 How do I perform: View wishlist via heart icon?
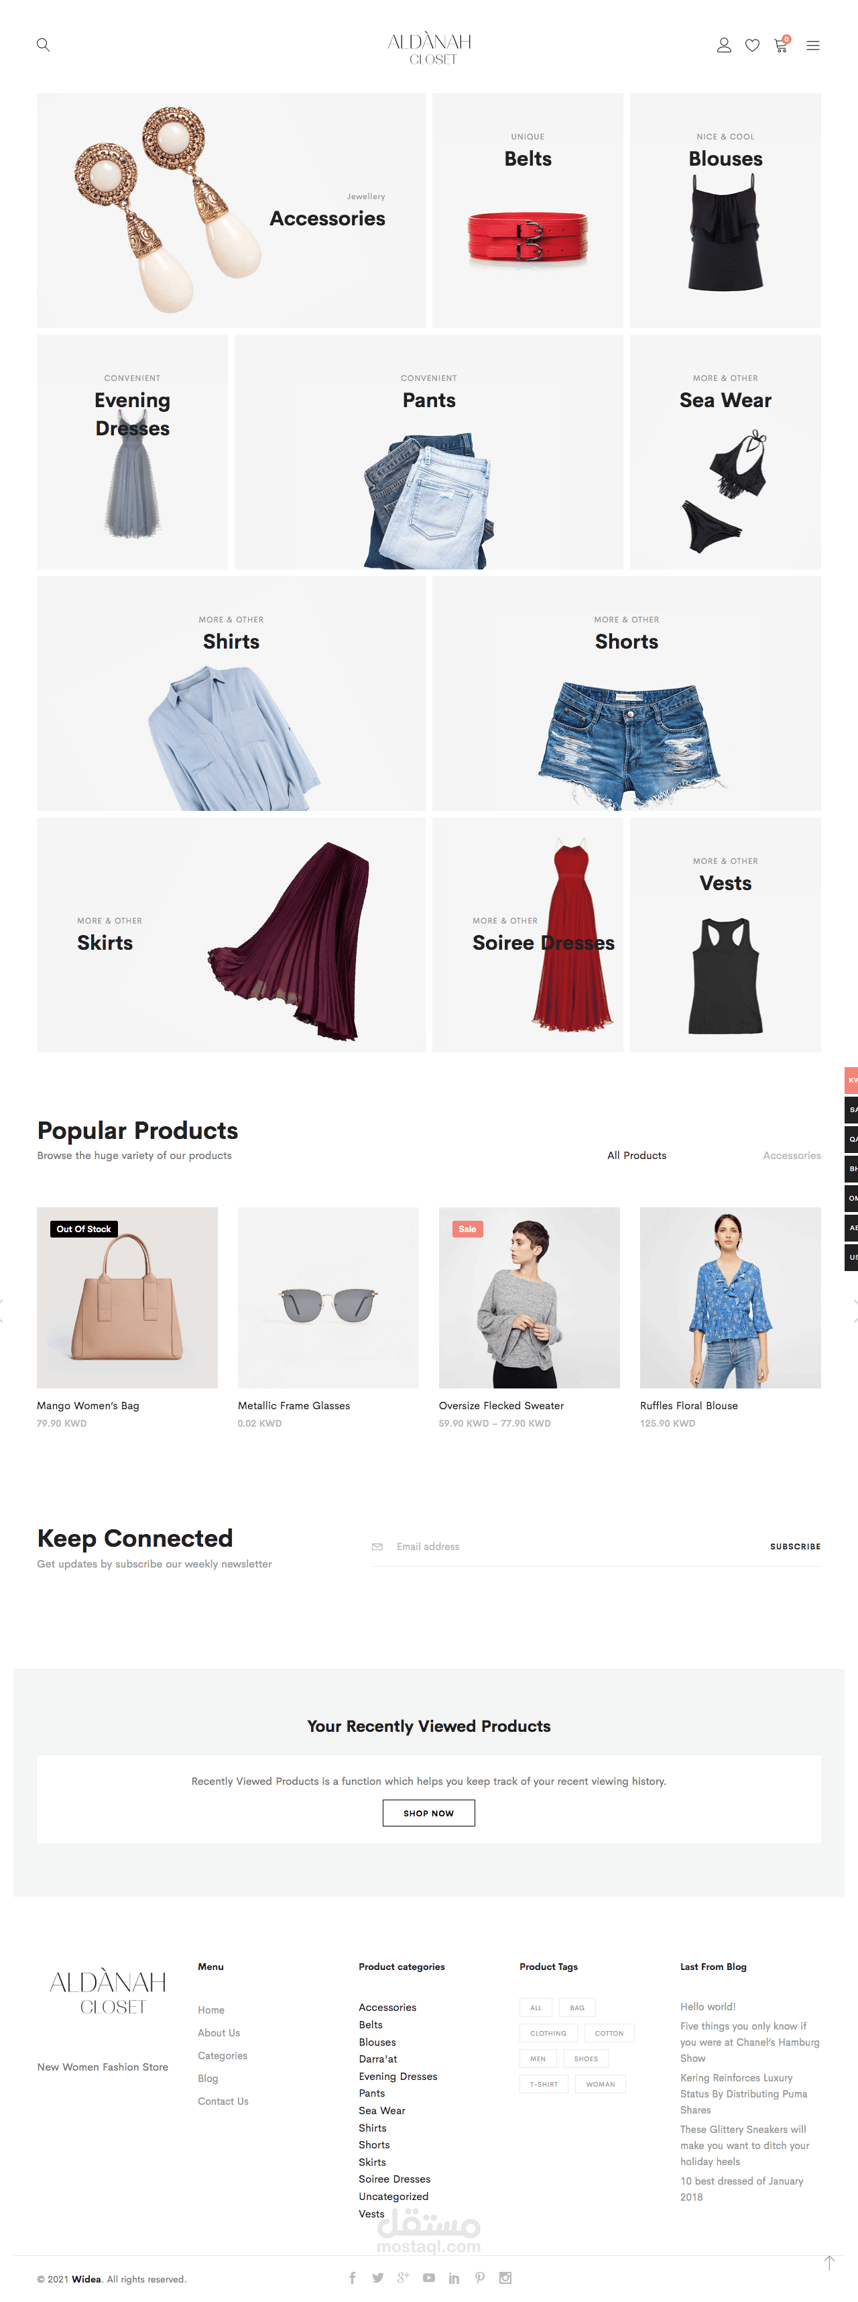point(753,45)
